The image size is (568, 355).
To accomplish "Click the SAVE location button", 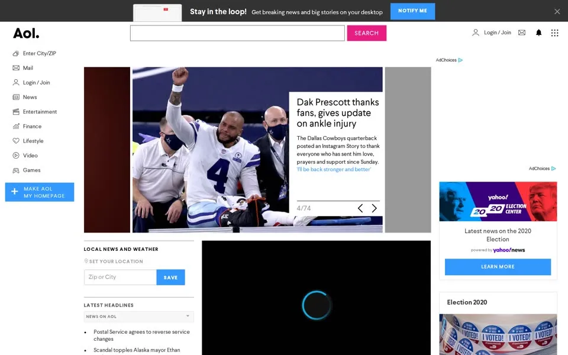I will click(x=170, y=277).
